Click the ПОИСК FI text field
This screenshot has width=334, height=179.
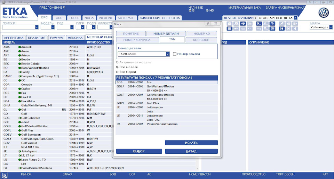click(19, 27)
